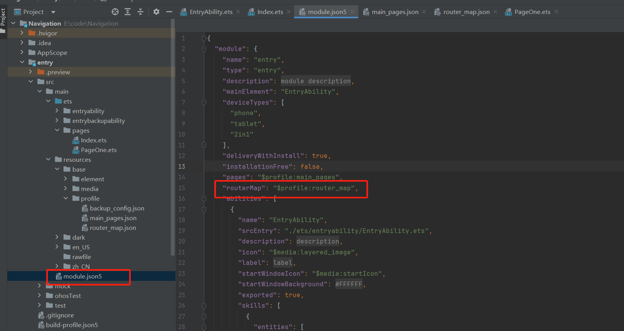Fold the root object at line 1
The height and width of the screenshot is (331, 624).
point(204,38)
